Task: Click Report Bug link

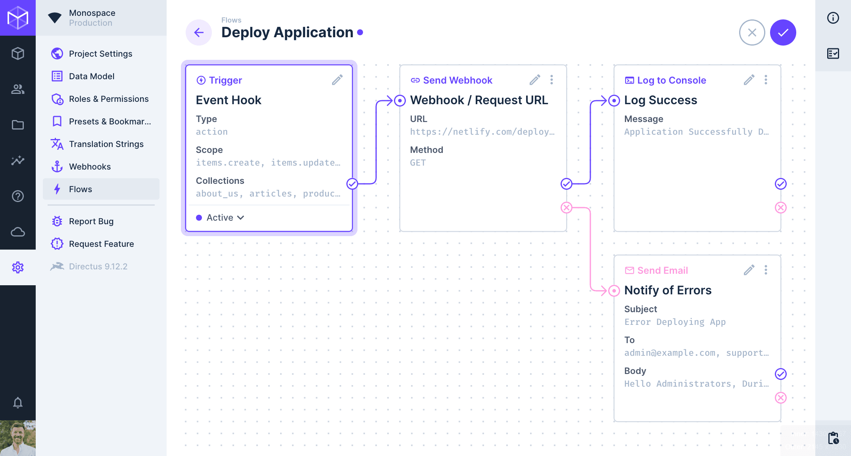Action: click(101, 221)
